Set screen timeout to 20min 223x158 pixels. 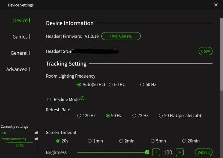[x=184, y=141]
